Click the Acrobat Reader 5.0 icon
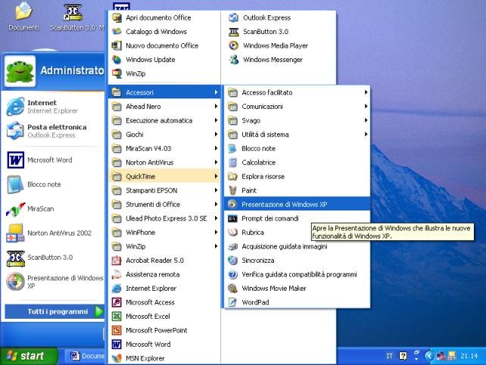 pos(117,260)
